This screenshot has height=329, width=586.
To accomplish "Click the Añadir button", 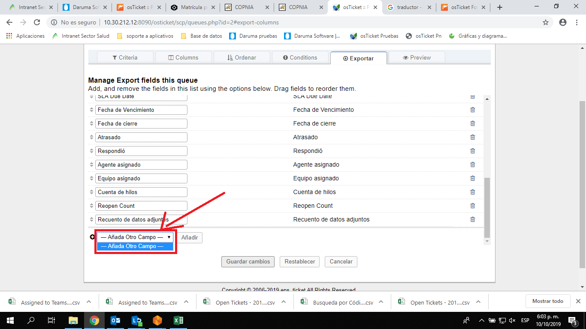I will coord(189,237).
